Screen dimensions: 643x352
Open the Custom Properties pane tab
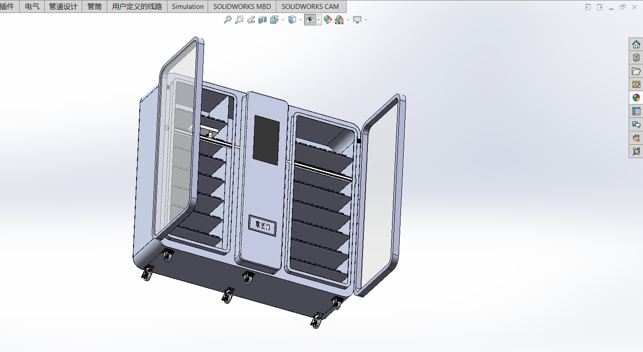636,111
